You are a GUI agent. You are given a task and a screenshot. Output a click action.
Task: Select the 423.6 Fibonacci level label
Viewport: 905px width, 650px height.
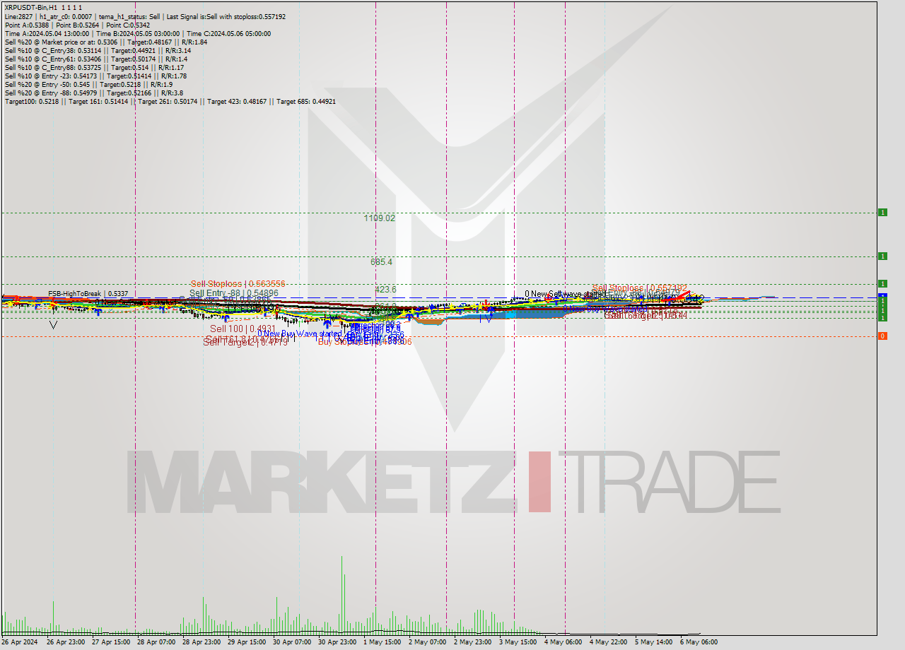[385, 290]
